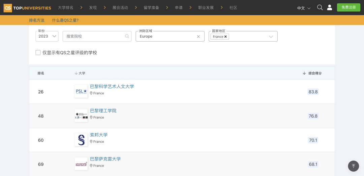Click the score 83.8
Viewport: 364px width, 176px height.
coord(313,92)
